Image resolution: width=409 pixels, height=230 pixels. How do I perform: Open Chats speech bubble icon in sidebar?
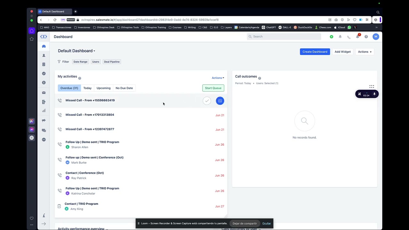pos(44,130)
